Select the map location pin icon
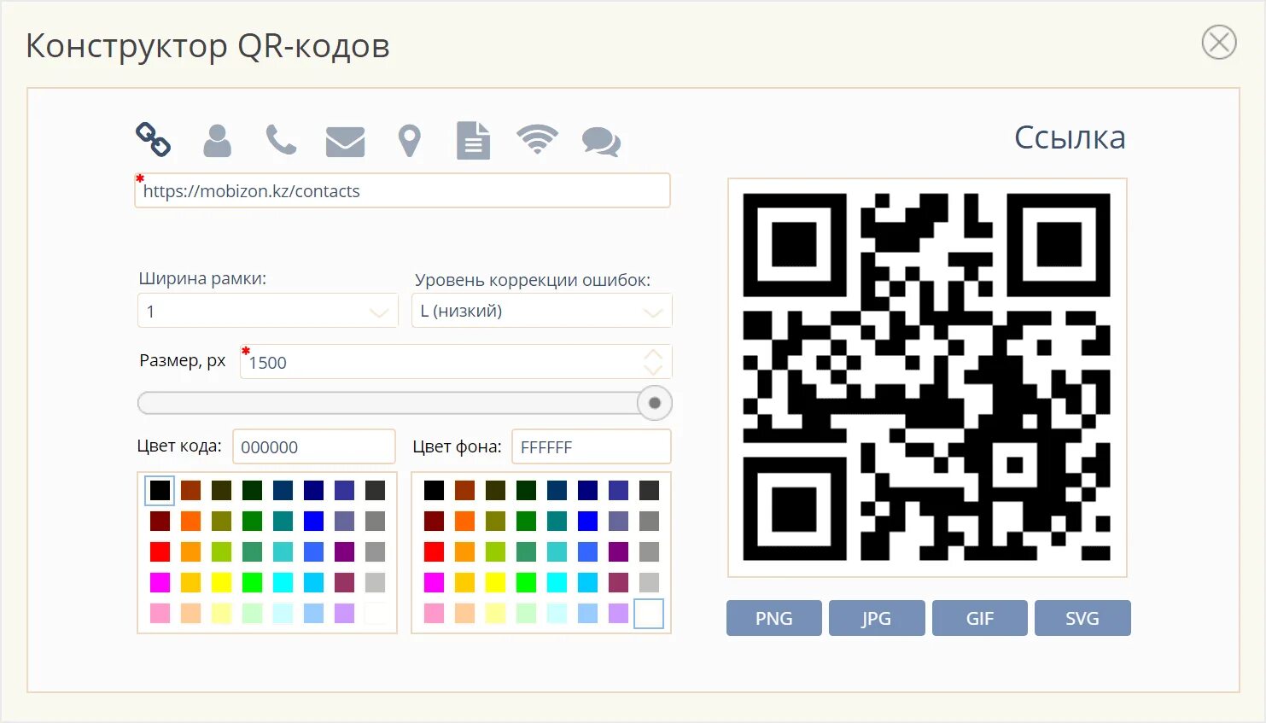Image resolution: width=1266 pixels, height=723 pixels. click(x=410, y=142)
